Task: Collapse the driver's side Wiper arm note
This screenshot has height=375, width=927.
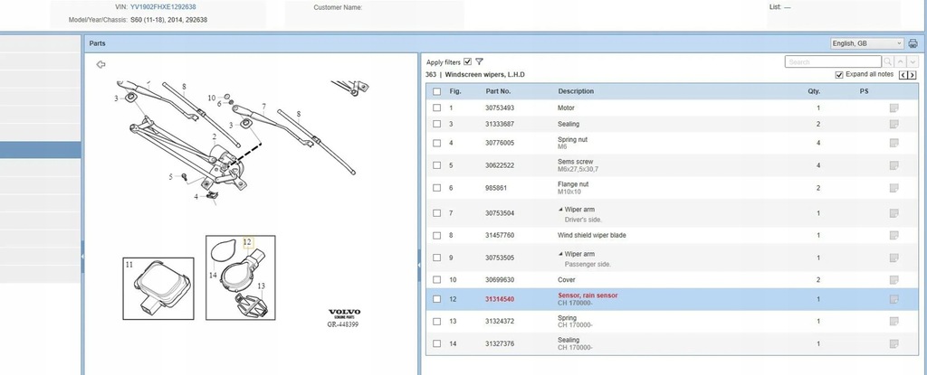Action: 560,210
